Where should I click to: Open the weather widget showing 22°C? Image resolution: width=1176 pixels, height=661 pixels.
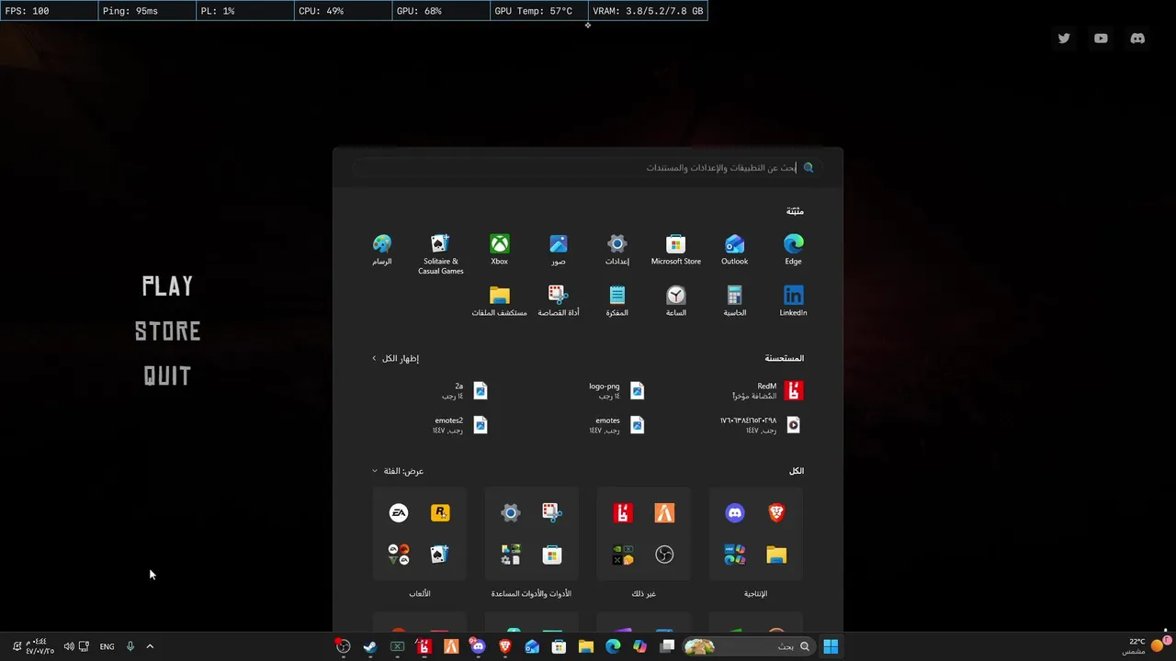(x=1144, y=646)
